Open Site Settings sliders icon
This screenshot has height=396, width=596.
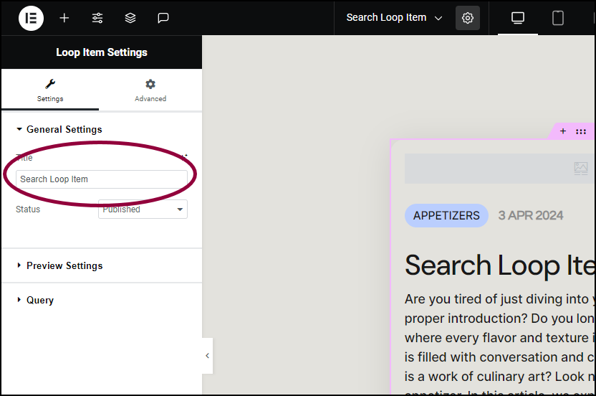coord(97,18)
